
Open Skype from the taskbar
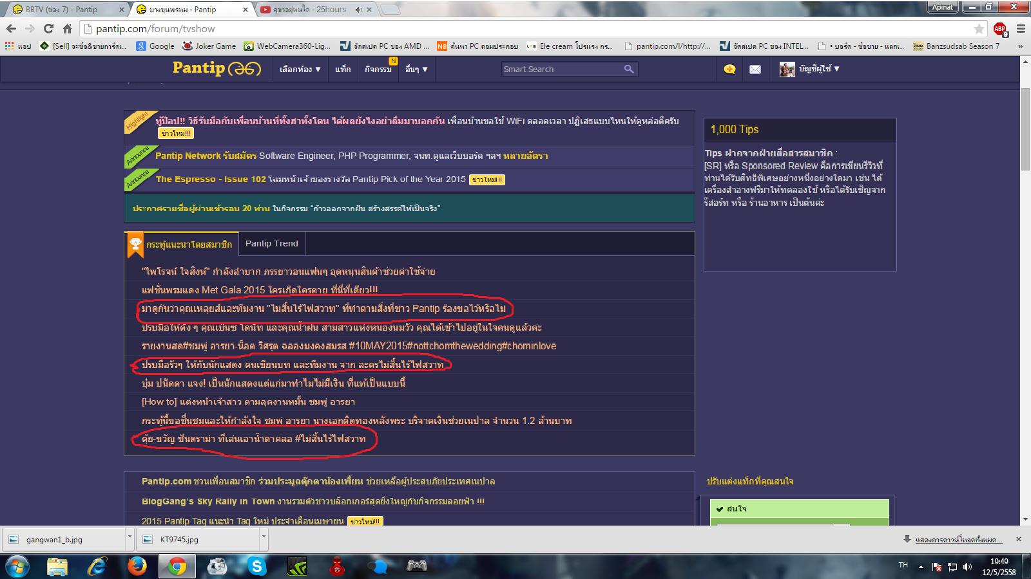[x=257, y=567]
